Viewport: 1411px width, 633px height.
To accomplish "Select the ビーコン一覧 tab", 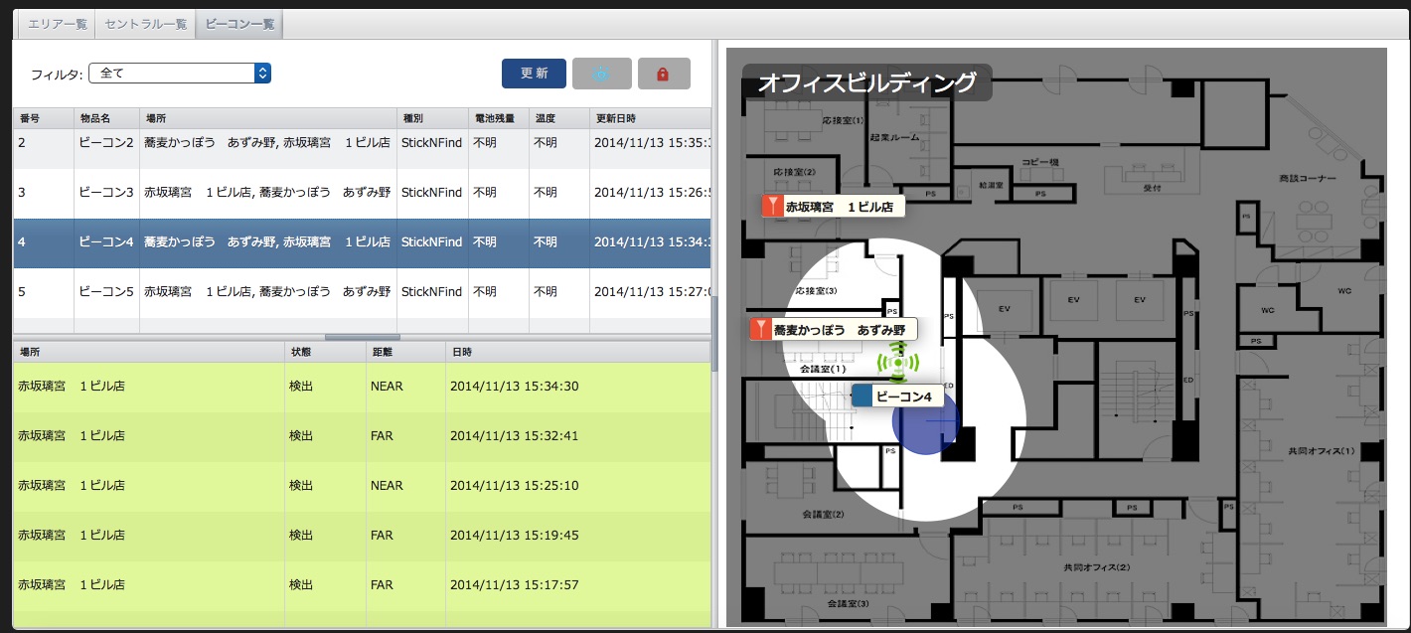I will [x=241, y=23].
